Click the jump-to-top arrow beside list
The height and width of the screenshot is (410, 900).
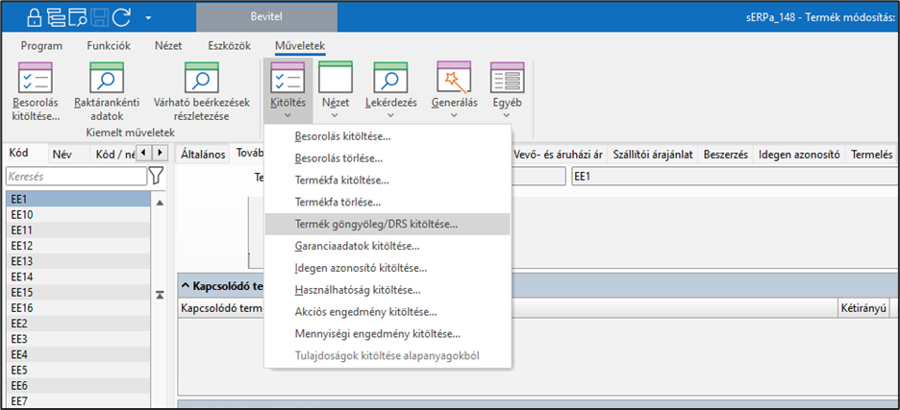(x=159, y=295)
